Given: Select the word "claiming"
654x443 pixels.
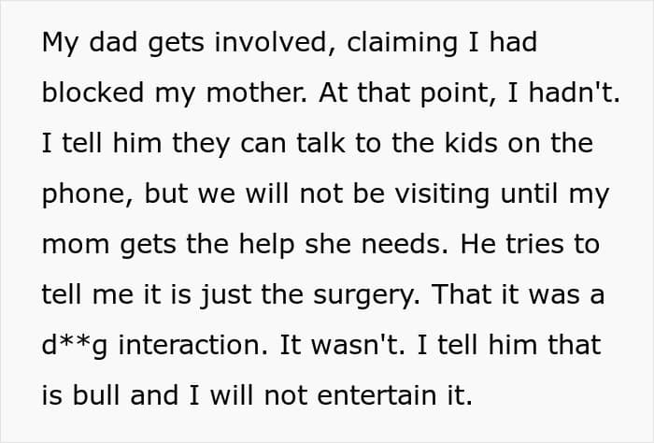Looking at the screenshot, I should tap(402, 43).
